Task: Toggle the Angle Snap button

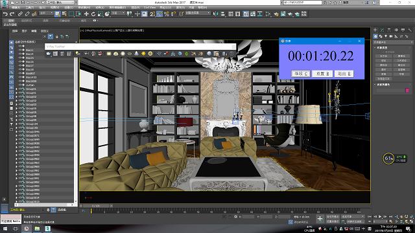Action: tap(160, 14)
